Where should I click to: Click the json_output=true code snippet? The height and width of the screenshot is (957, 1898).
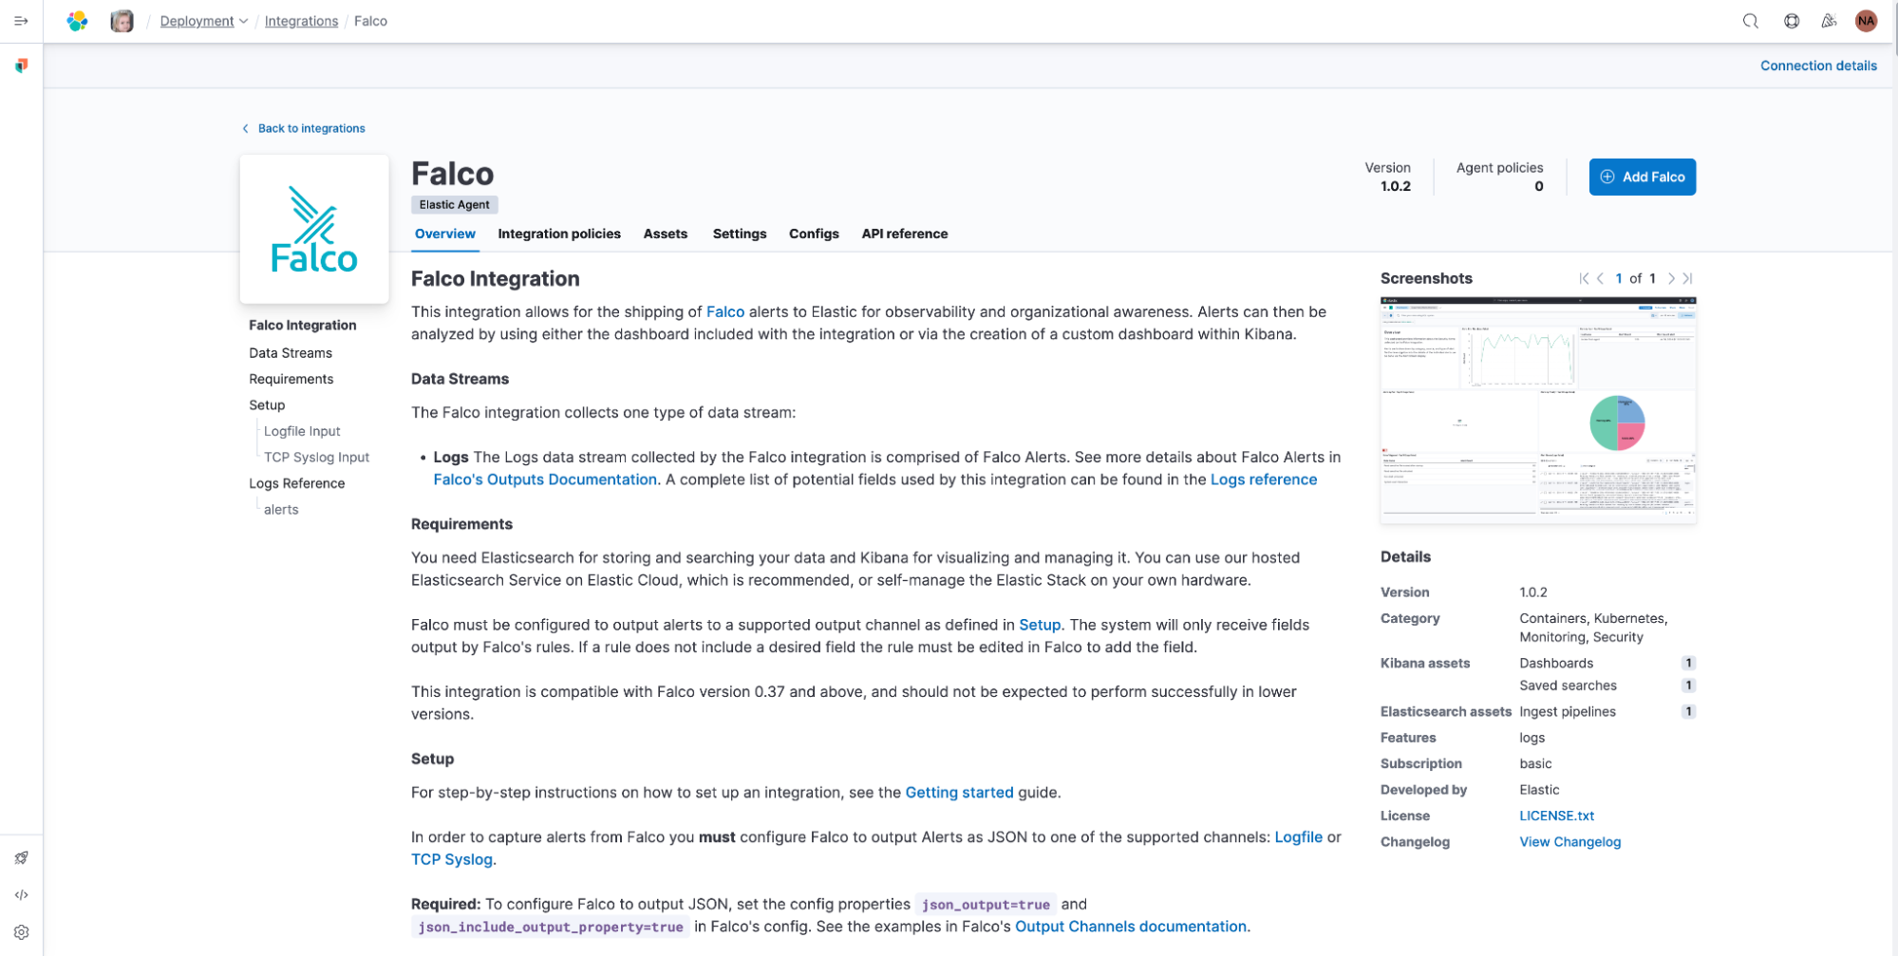tap(986, 905)
